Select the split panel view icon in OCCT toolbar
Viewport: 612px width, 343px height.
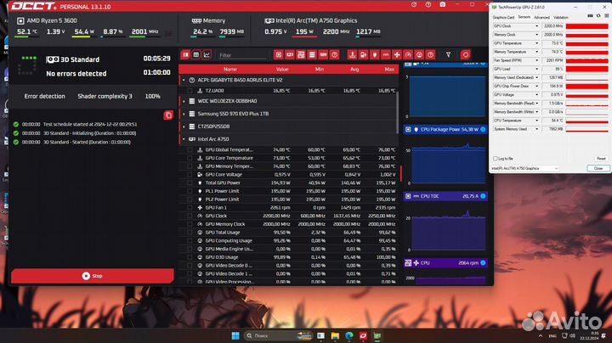[186, 55]
